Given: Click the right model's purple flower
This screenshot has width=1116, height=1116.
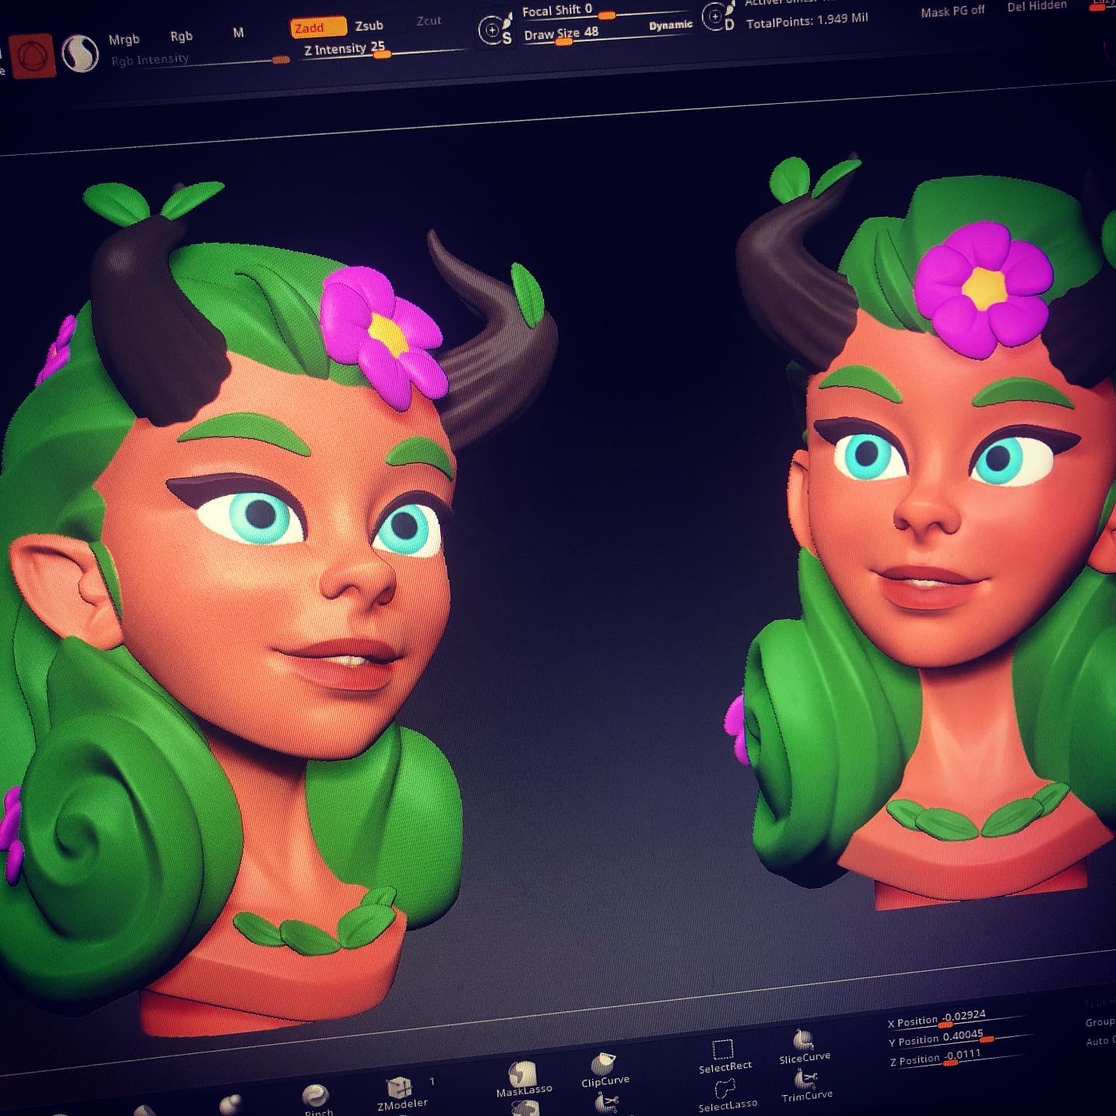Looking at the screenshot, I should pyautogui.click(x=983, y=288).
